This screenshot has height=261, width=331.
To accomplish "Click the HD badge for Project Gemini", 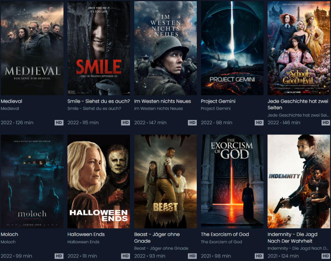I will click(x=259, y=123).
